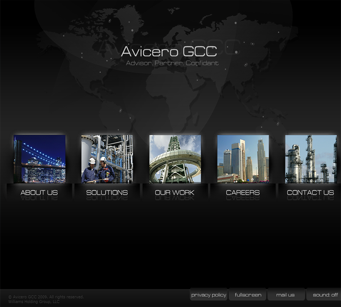Select the engineers in hard hats image
Viewport: 341px width, 307px height.
point(107,159)
